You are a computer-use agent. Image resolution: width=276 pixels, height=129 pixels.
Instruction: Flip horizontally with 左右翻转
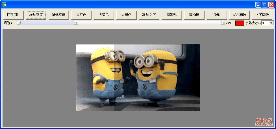[x=239, y=15]
